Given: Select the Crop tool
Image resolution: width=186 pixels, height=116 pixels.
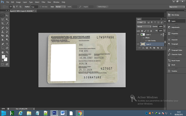Looking at the screenshot, I should point(3,23).
